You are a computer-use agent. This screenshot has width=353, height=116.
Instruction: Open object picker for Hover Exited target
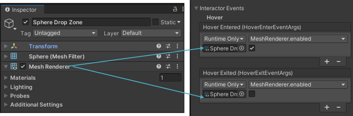coord(242,94)
